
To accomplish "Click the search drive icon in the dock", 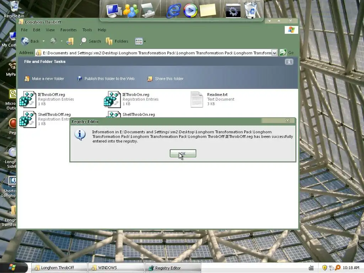I will 148,10.
